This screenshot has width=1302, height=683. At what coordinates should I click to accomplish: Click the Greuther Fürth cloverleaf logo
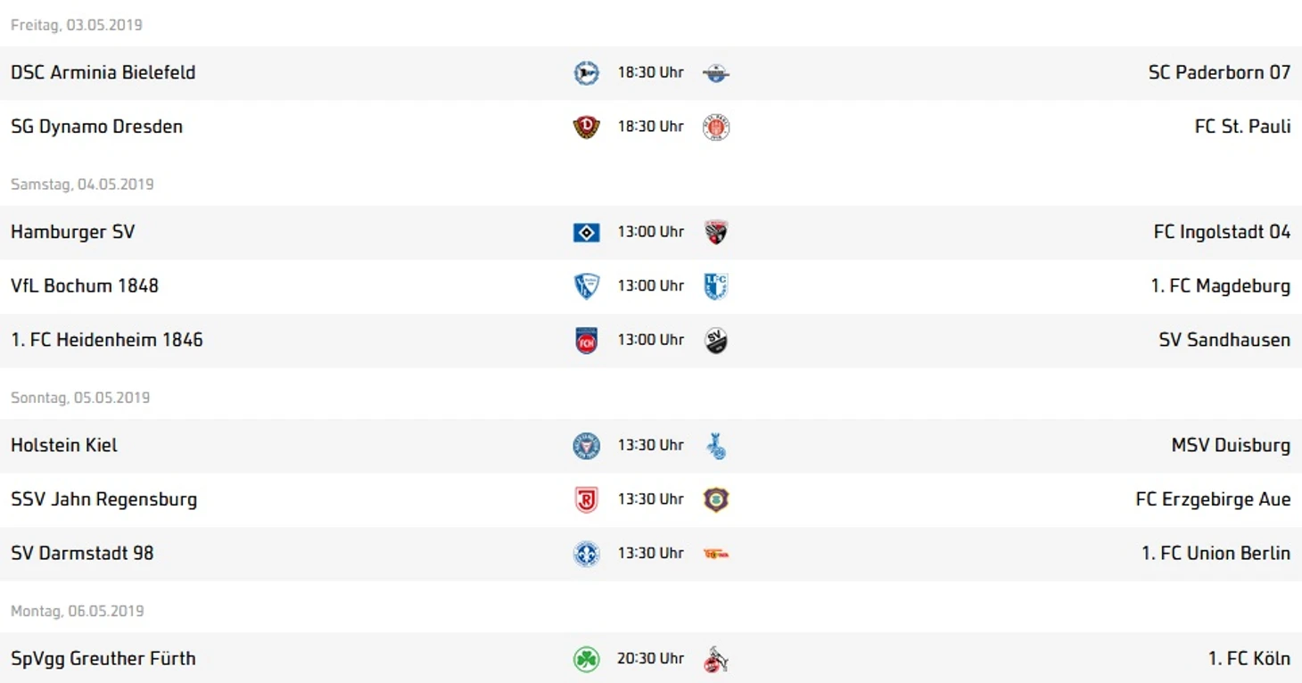pyautogui.click(x=586, y=660)
